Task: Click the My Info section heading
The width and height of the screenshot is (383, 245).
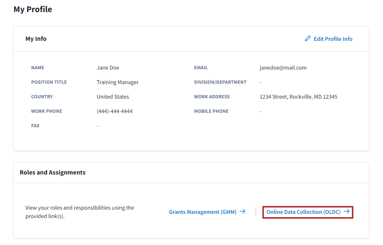Action: 36,39
